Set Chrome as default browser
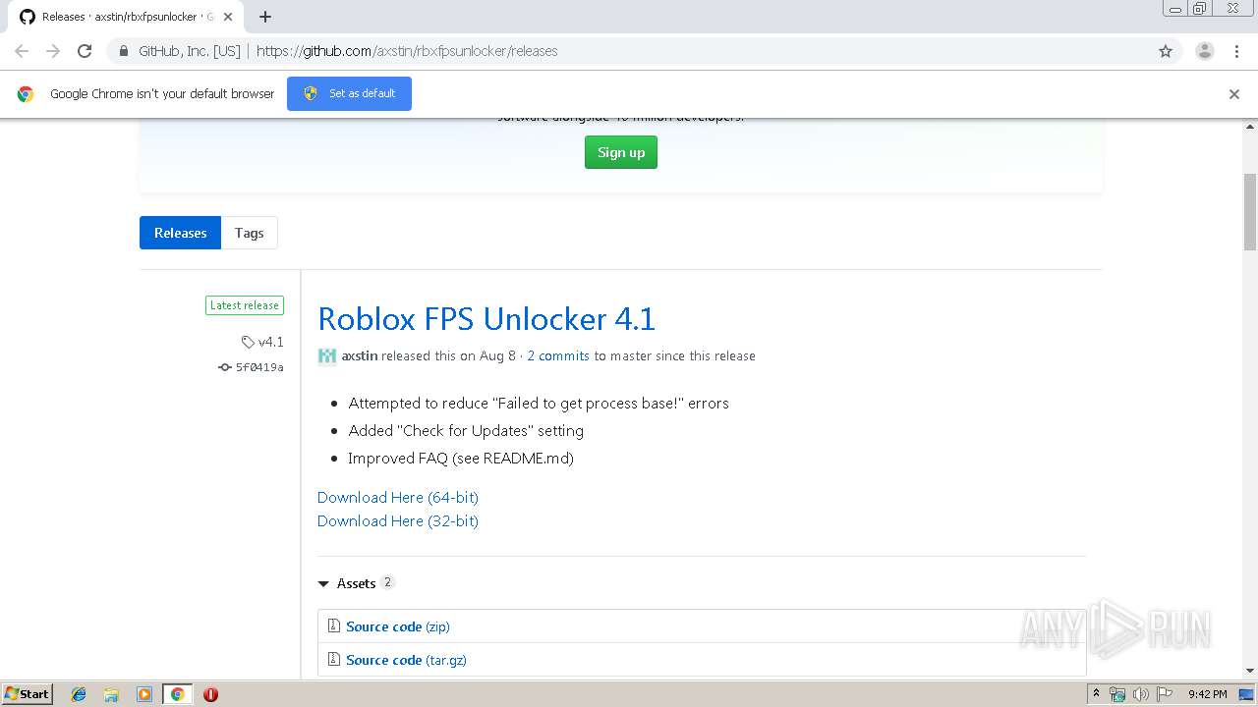Screen dimensions: 1258x707 click(349, 93)
